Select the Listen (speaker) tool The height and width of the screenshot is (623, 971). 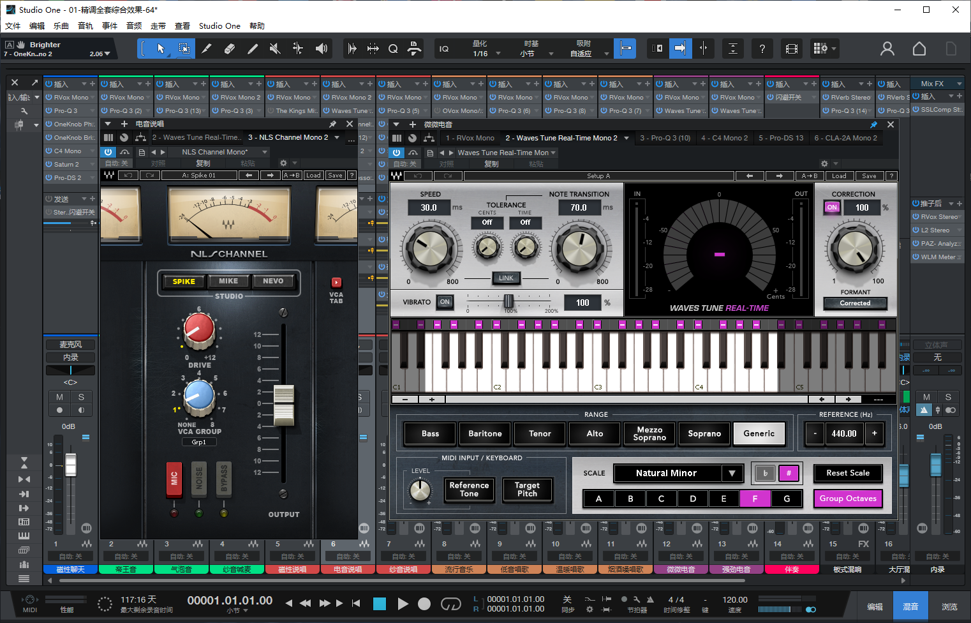[x=321, y=48]
